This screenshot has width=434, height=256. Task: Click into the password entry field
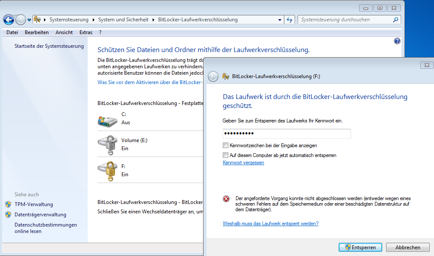[x=287, y=134]
